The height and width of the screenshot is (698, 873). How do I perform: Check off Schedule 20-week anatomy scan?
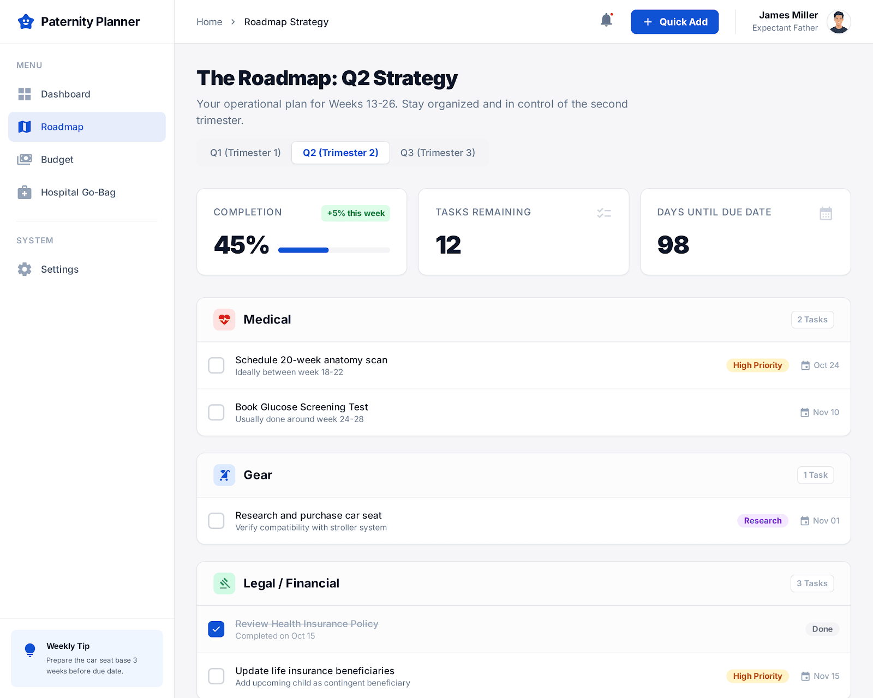216,365
